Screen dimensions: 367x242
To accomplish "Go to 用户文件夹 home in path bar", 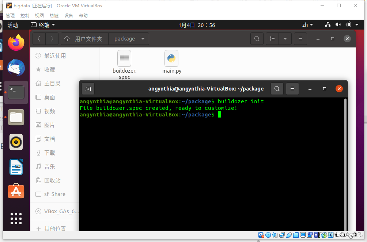I will point(84,39).
